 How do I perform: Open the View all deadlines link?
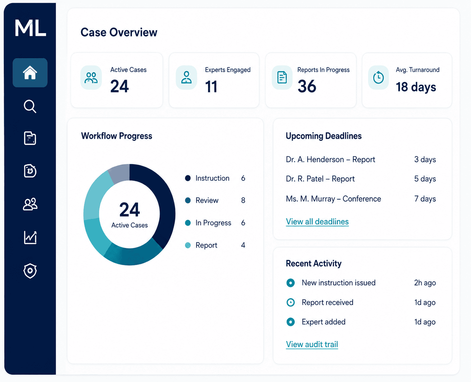(317, 222)
